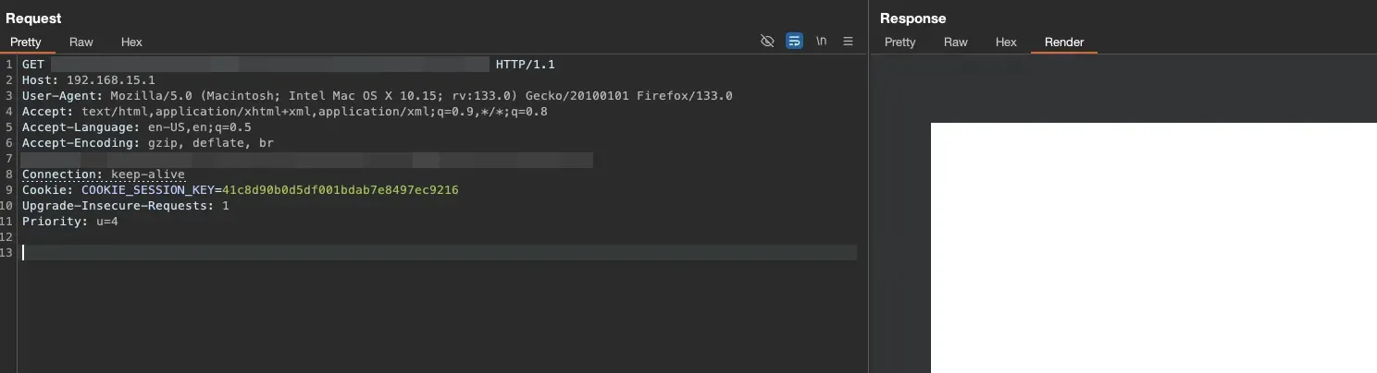Open the Response Pretty tab
Viewport: 1377px width, 373px height.
tap(900, 42)
